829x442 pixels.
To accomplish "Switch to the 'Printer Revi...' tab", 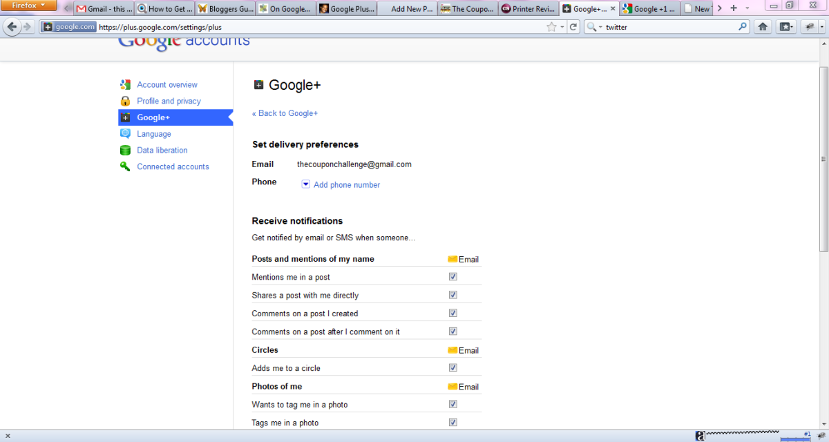I will 528,9.
